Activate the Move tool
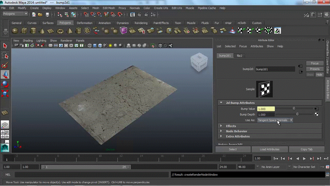Viewport: 330px width, 186px height. pyautogui.click(x=5, y=74)
